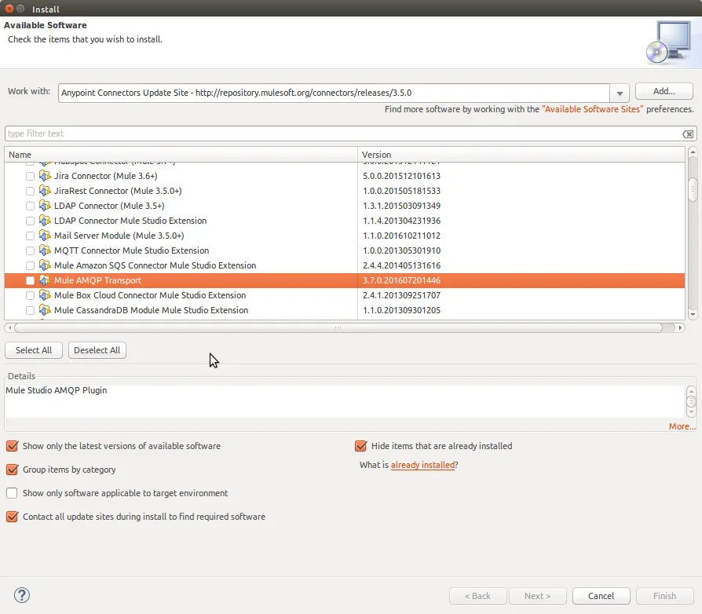
Task: Click the Details pane scroll down arrow
Action: pos(691,411)
